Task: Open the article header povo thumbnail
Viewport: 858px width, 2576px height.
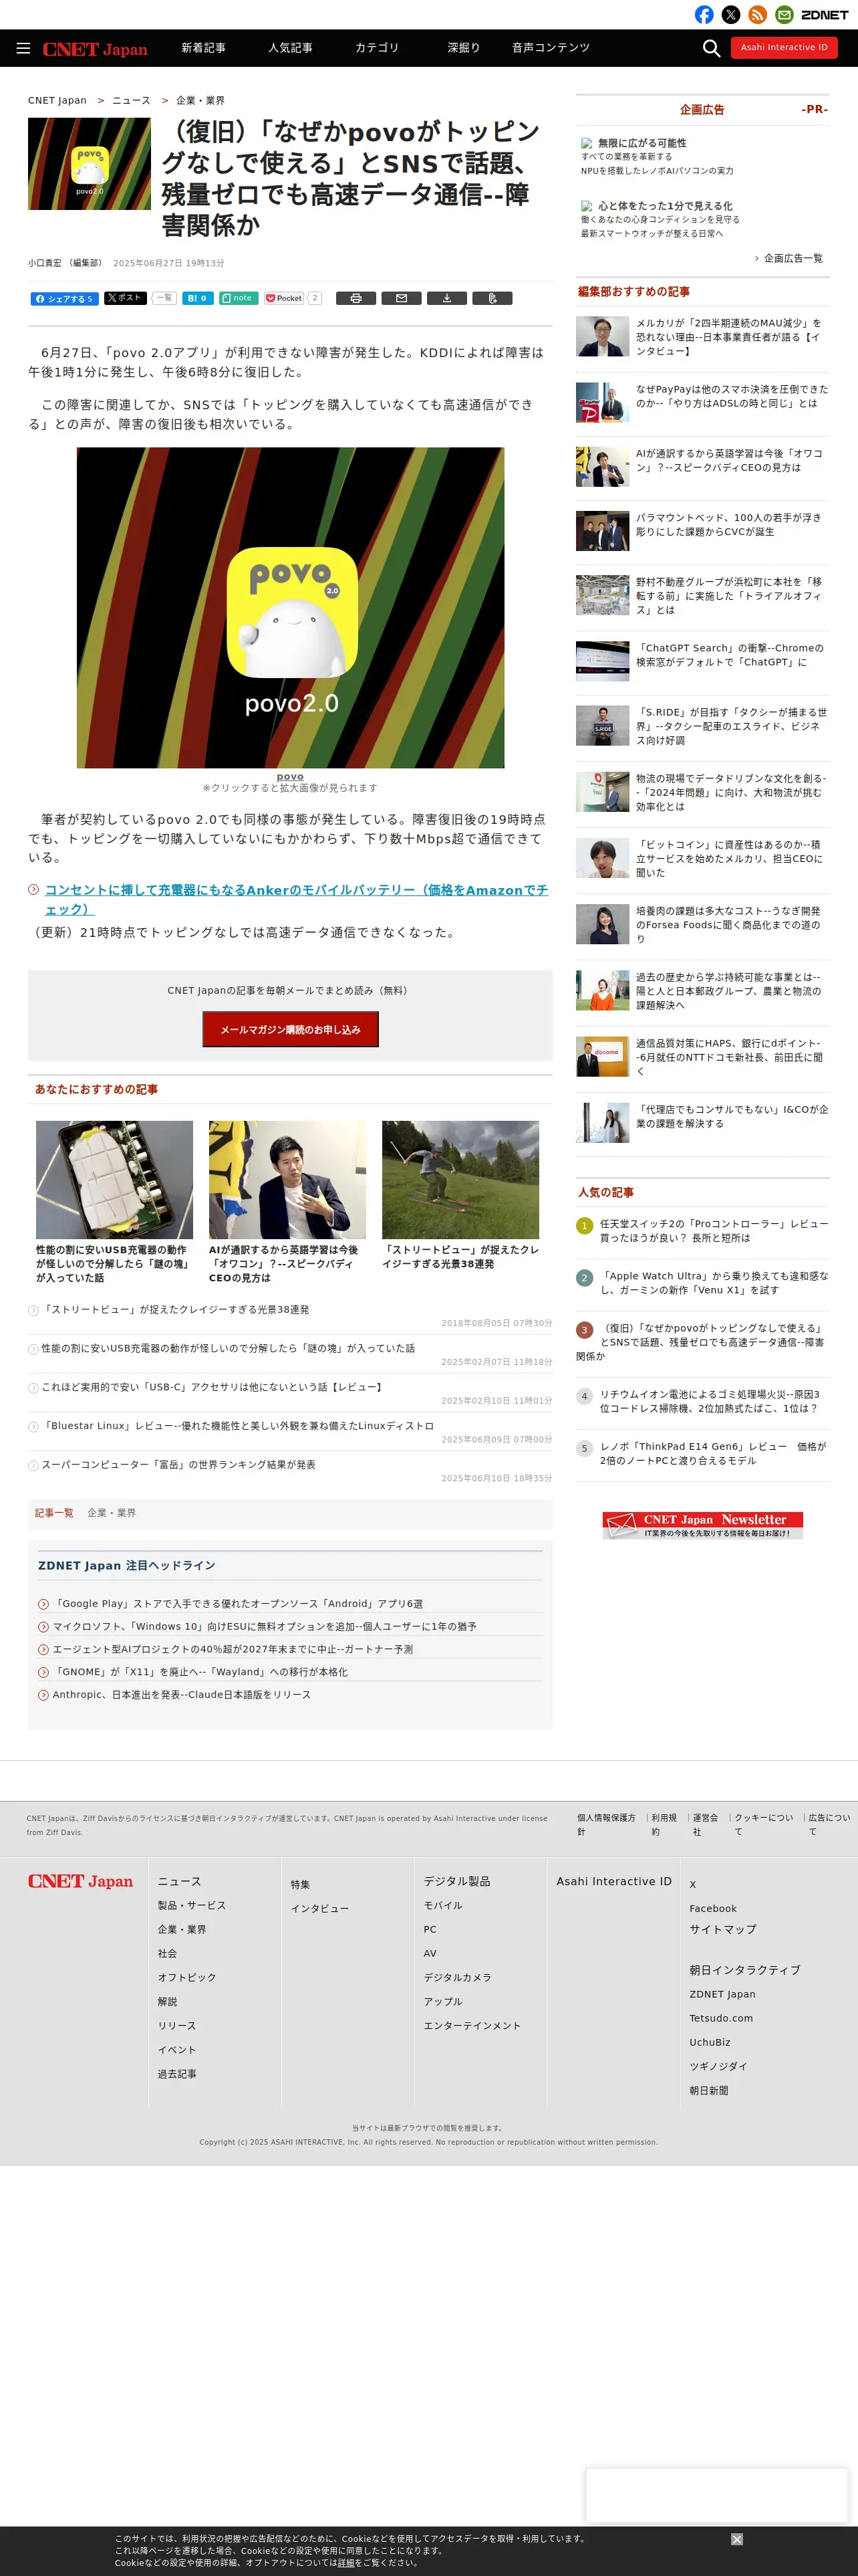Action: tap(89, 163)
